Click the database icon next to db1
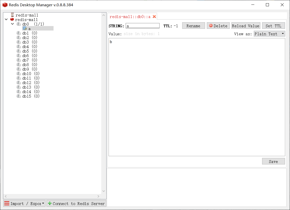Screen dimensions: 290x210 (19, 33)
